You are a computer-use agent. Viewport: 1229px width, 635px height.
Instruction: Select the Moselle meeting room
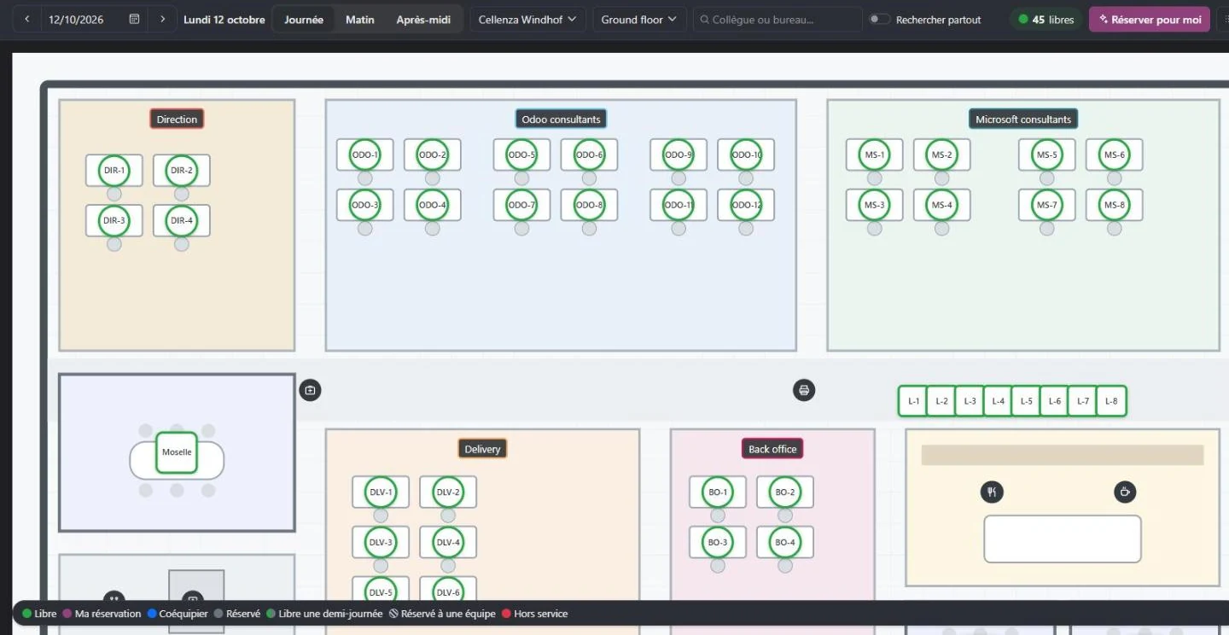[177, 452]
